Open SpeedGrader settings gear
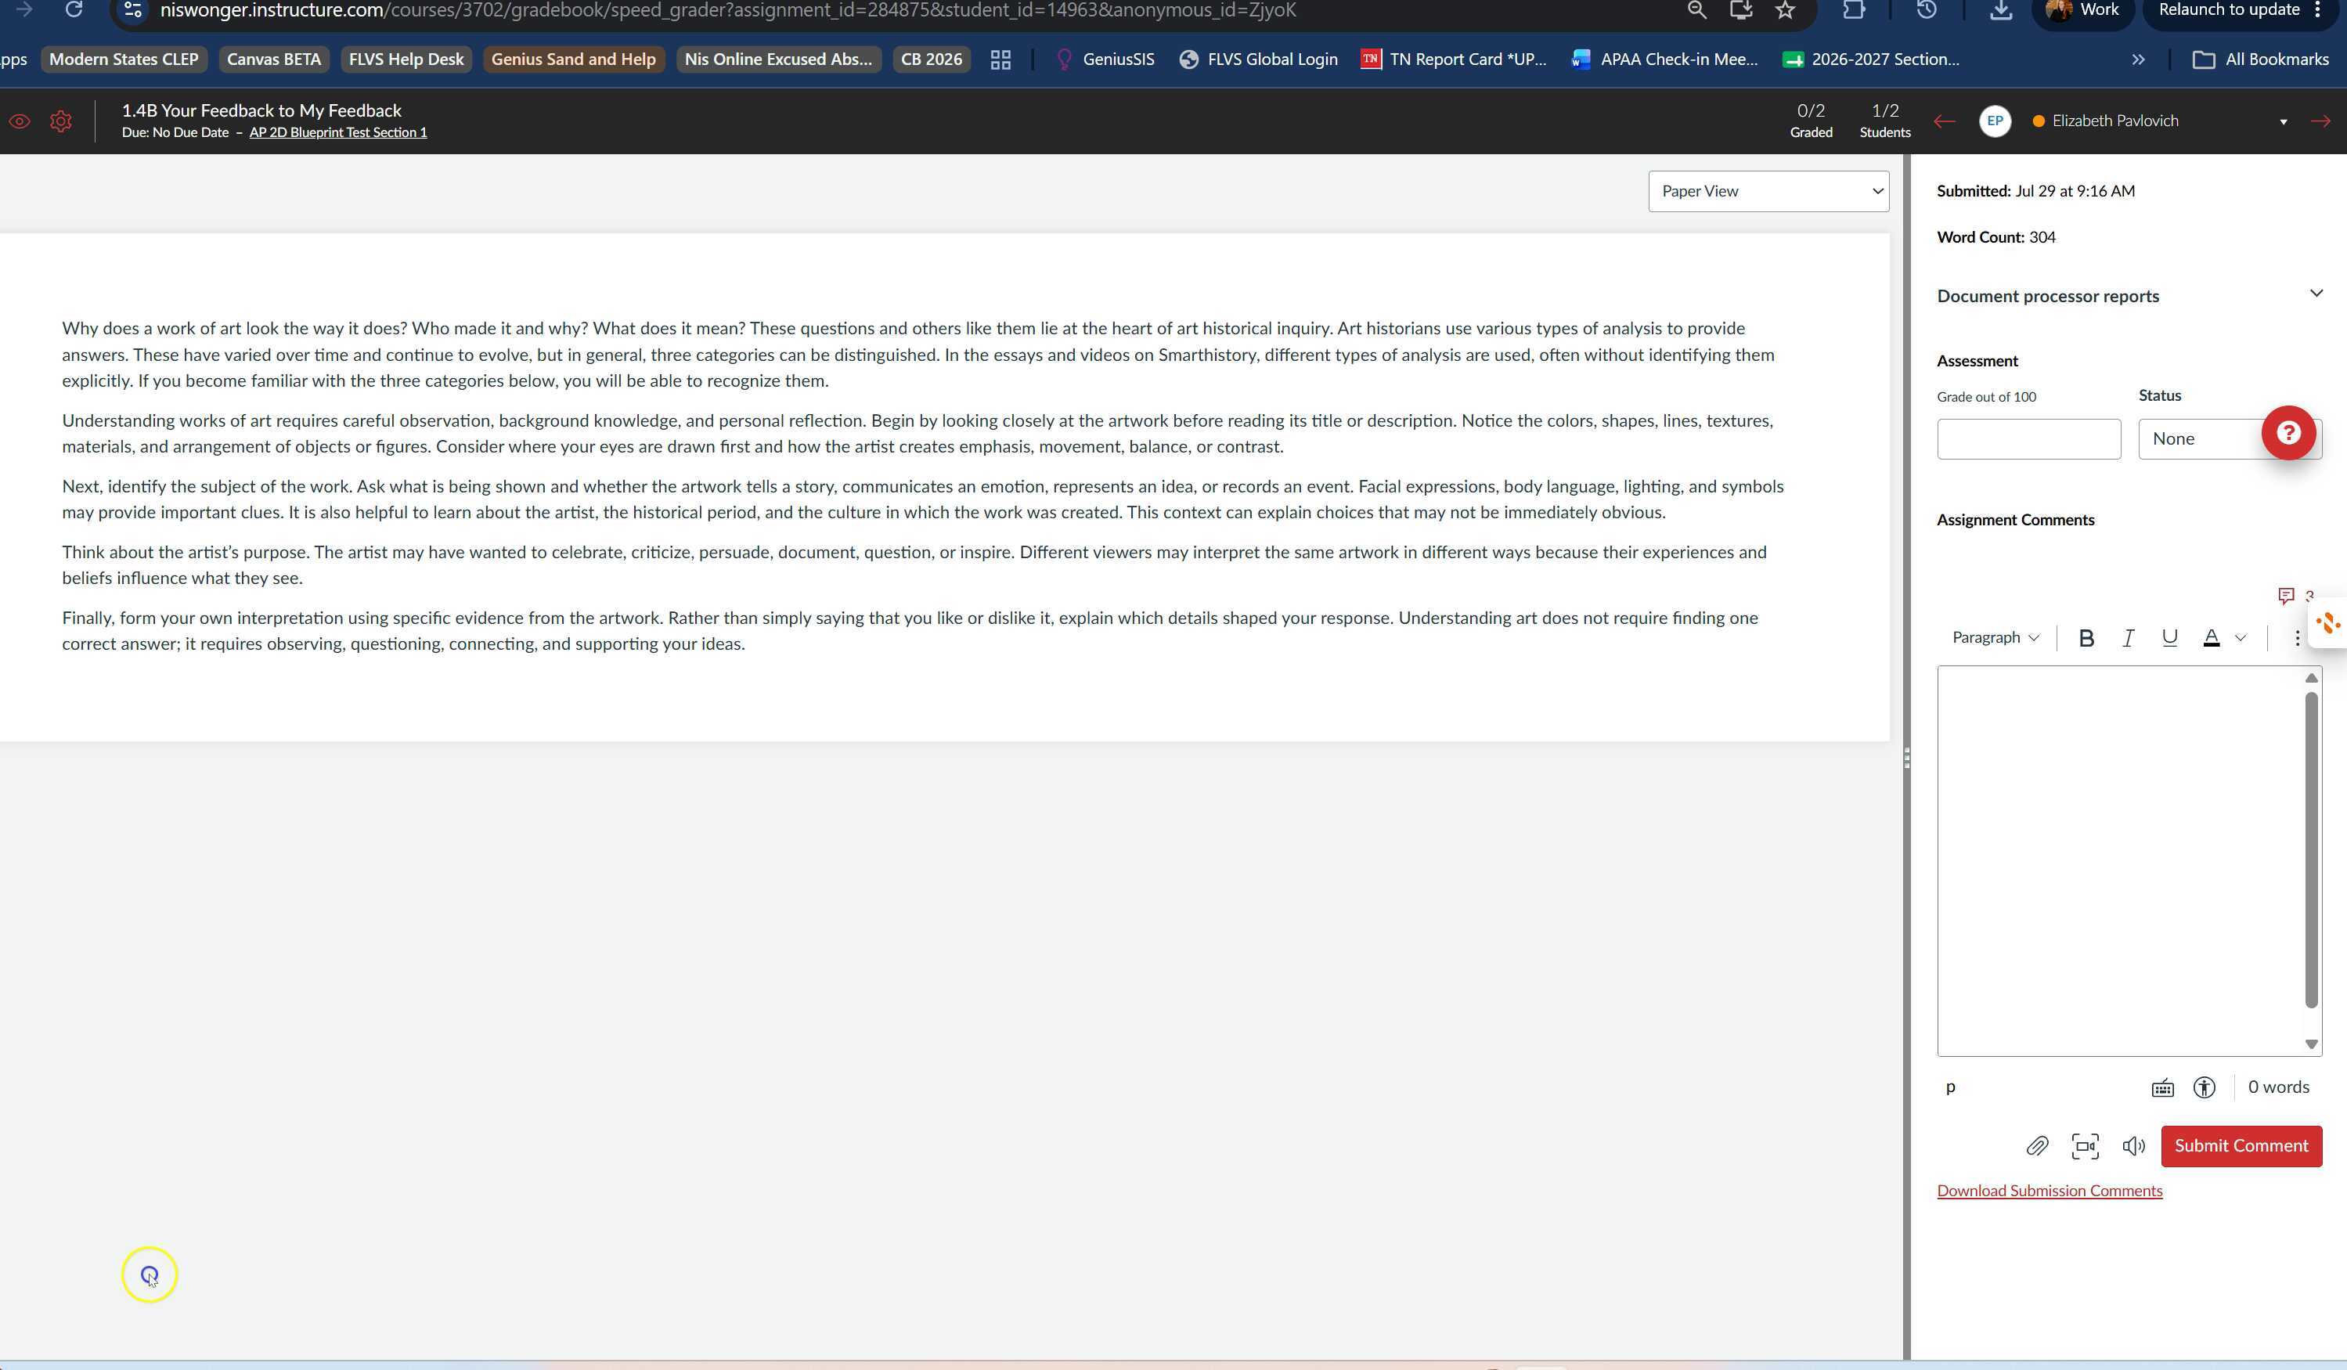The image size is (2347, 1370). 60,121
